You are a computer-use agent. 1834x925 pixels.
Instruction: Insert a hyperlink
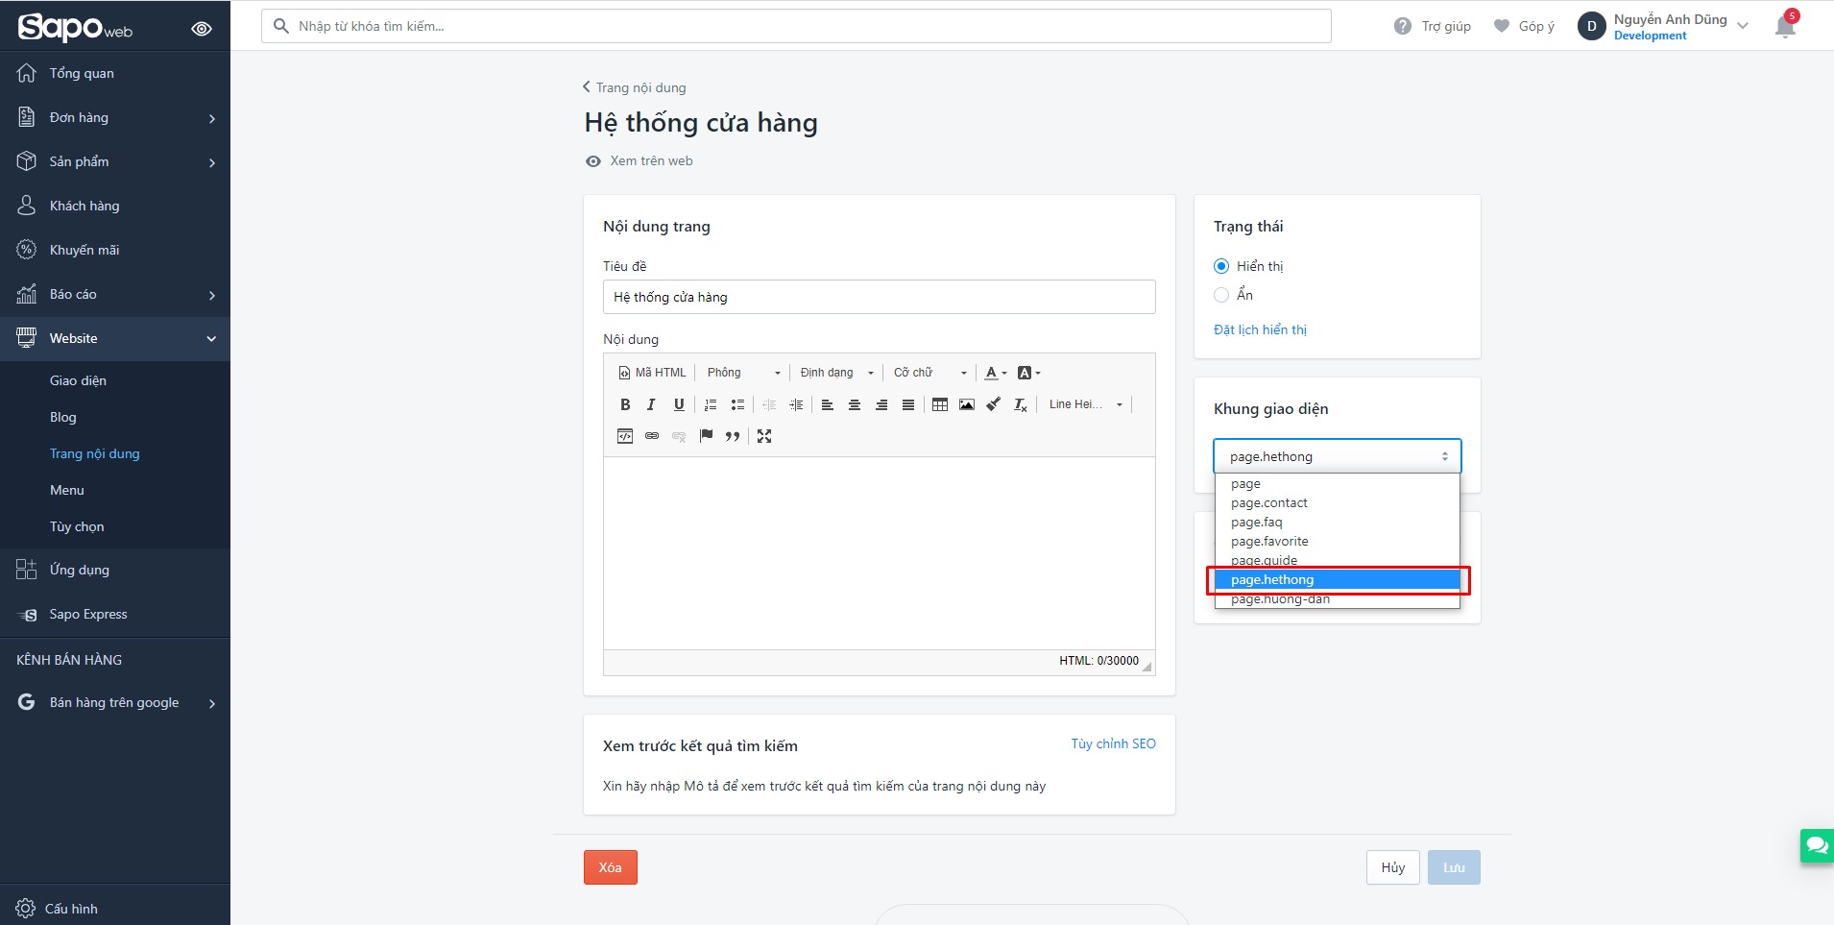(x=652, y=436)
